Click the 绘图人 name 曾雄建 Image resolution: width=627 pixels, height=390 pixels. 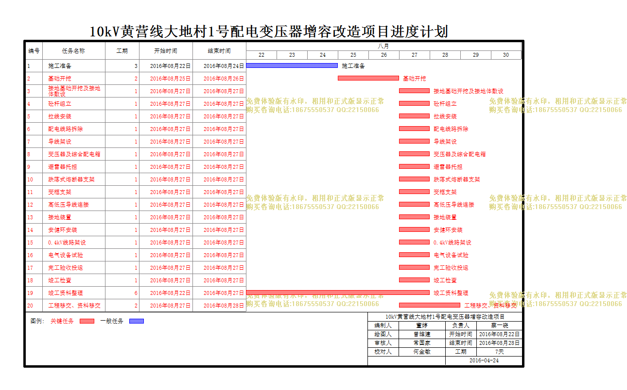coord(422,334)
